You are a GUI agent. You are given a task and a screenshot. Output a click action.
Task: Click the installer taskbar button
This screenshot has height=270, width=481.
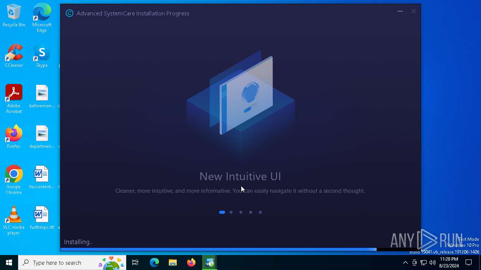(x=210, y=262)
